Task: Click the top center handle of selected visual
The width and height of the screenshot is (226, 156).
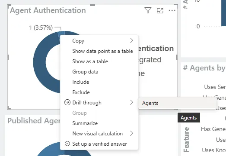Action: coord(92,5)
